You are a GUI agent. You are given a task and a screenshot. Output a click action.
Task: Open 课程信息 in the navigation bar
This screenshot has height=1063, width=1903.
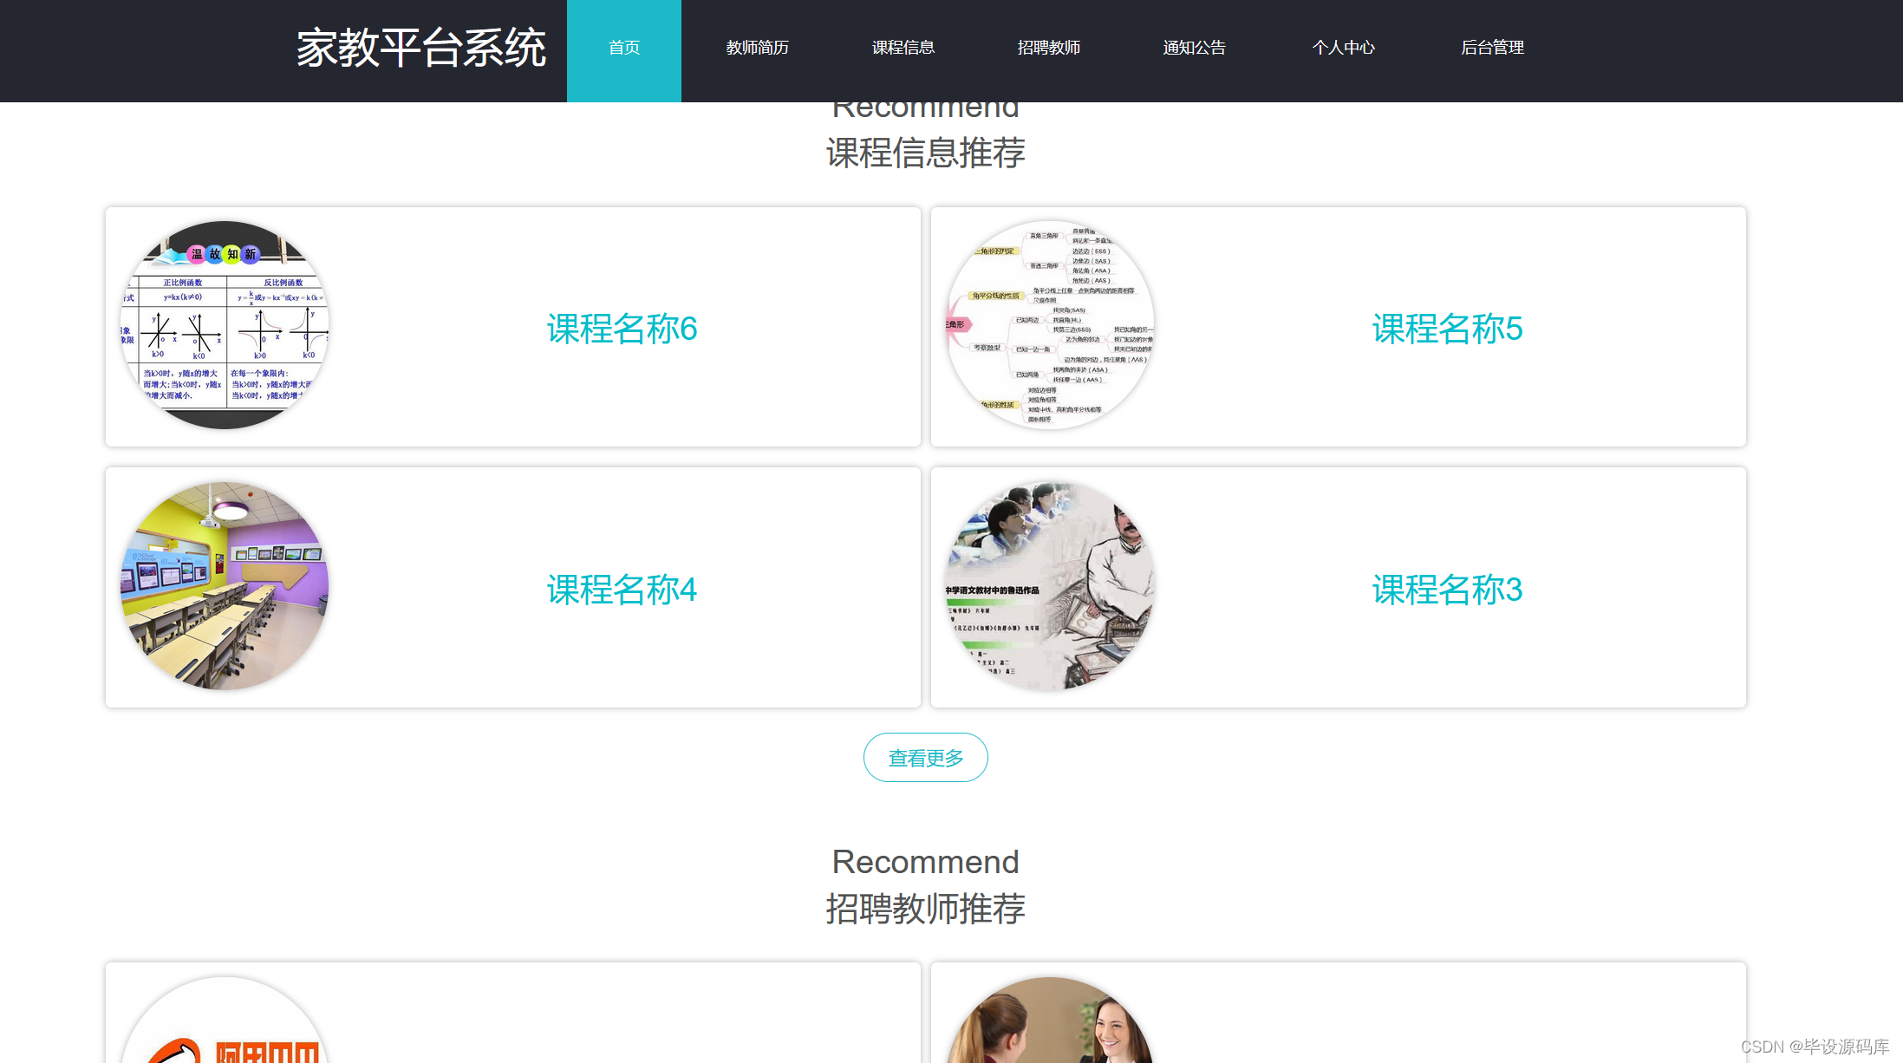point(903,48)
